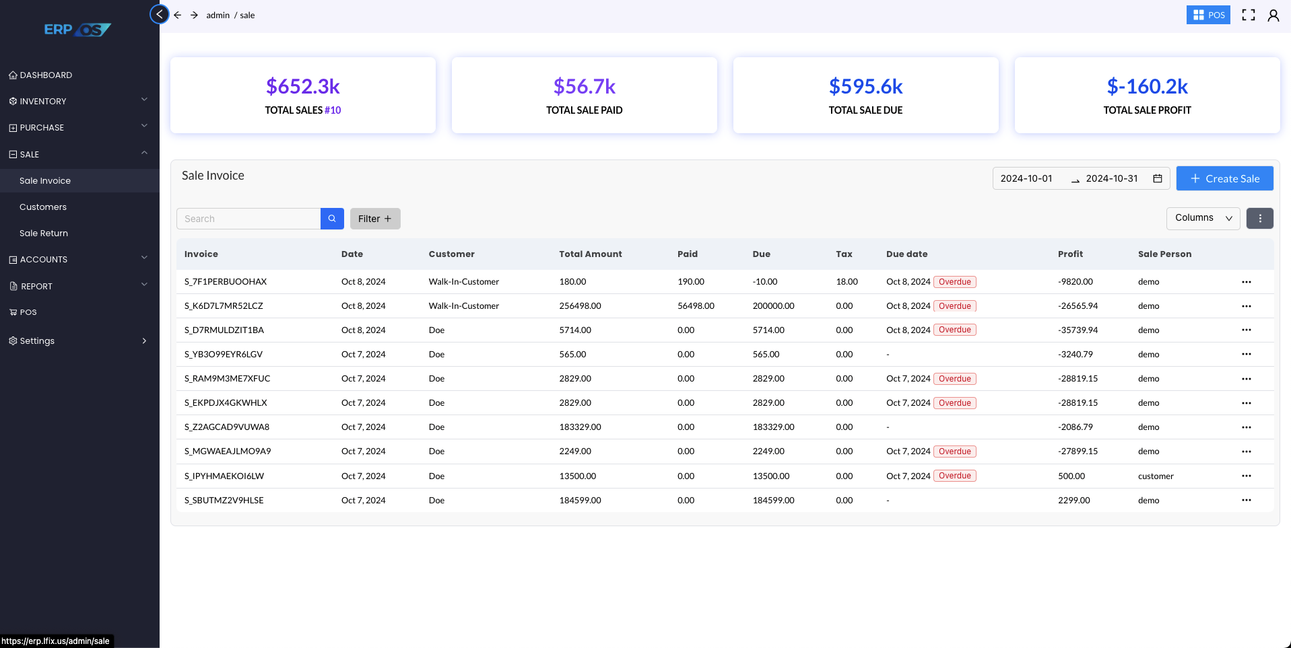Expand the Purchase sidebar menu
Screen dimensions: 1291x648
(79, 127)
